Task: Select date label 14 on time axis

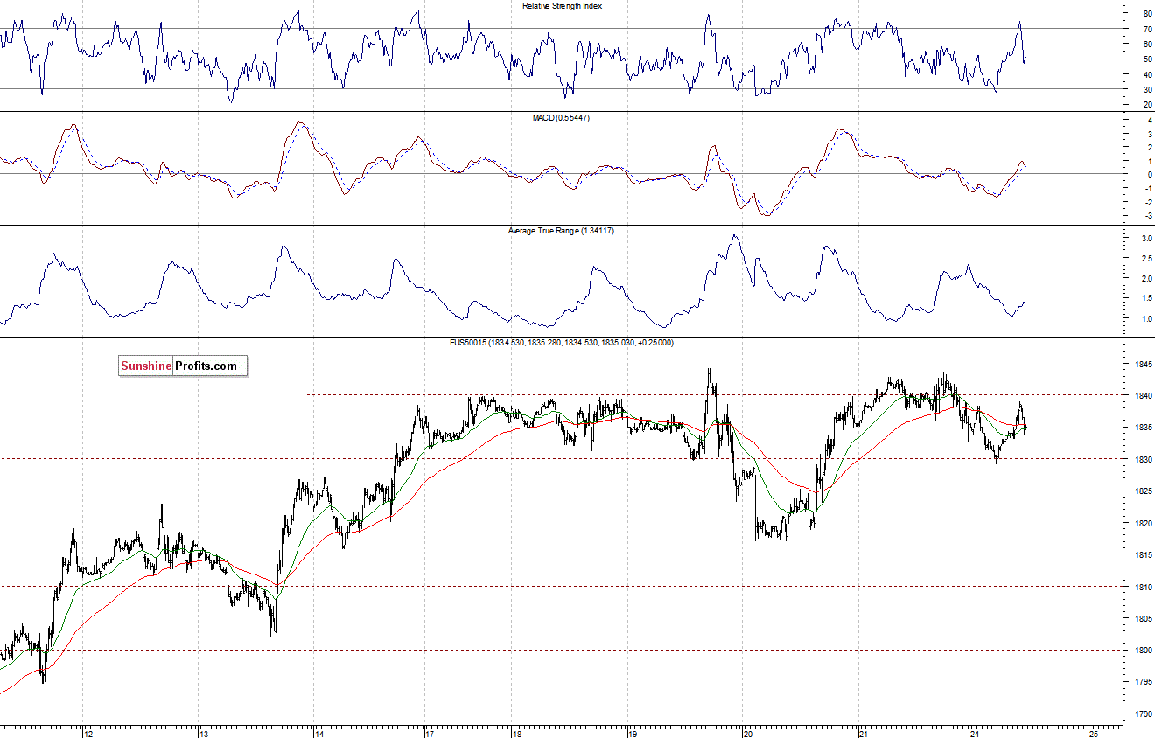Action: pyautogui.click(x=318, y=733)
